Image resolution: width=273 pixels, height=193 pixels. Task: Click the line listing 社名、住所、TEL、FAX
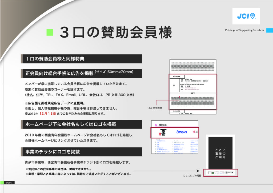coord(79,95)
